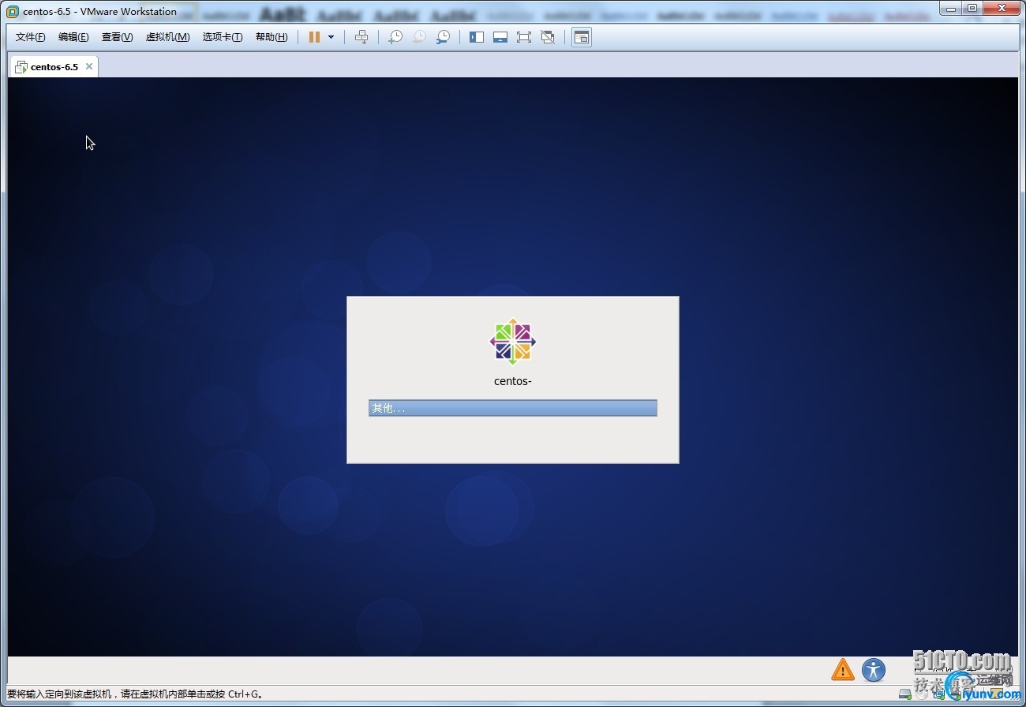Open the 编辑(E) menu

point(73,37)
